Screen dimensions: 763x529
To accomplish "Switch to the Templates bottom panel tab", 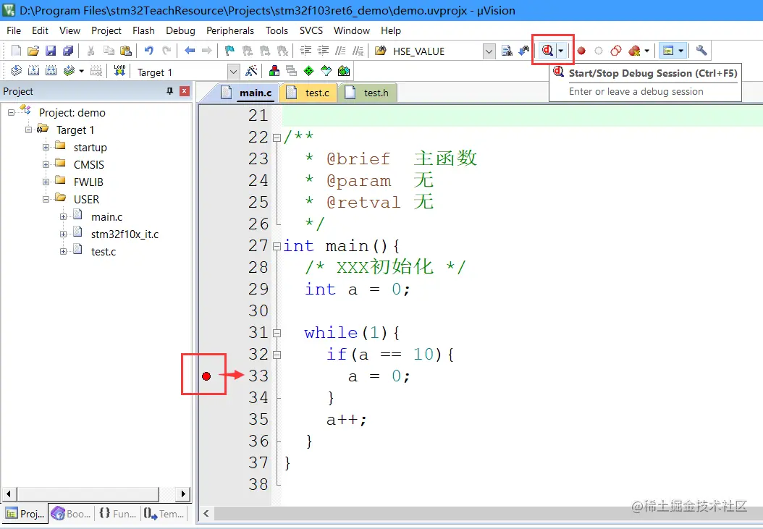I will pos(164,513).
